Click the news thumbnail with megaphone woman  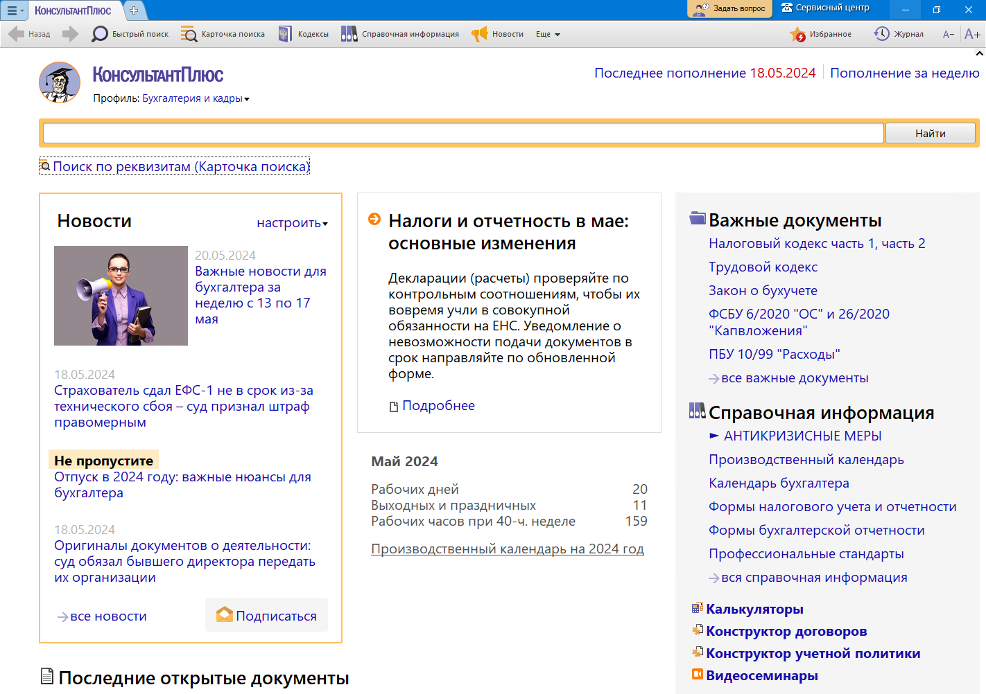click(121, 296)
